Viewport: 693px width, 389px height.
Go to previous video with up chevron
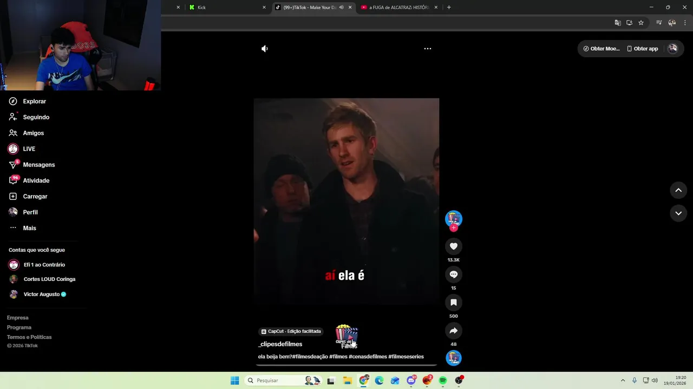pyautogui.click(x=678, y=190)
